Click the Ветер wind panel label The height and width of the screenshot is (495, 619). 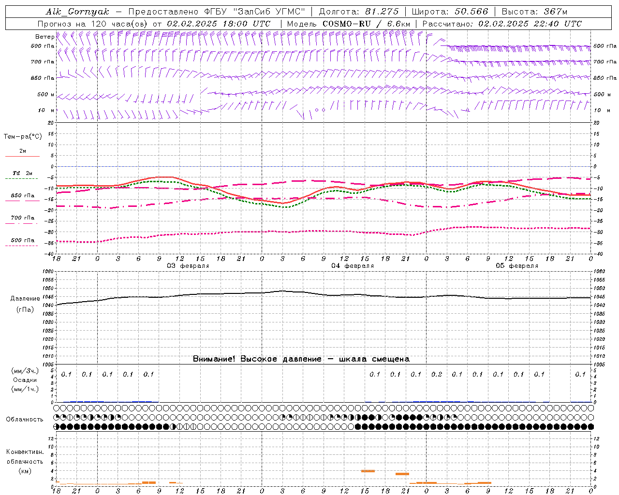coord(44,37)
